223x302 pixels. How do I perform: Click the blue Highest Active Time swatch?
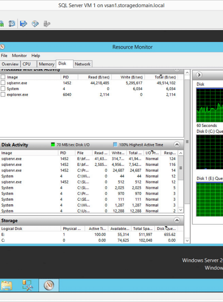click(x=115, y=144)
